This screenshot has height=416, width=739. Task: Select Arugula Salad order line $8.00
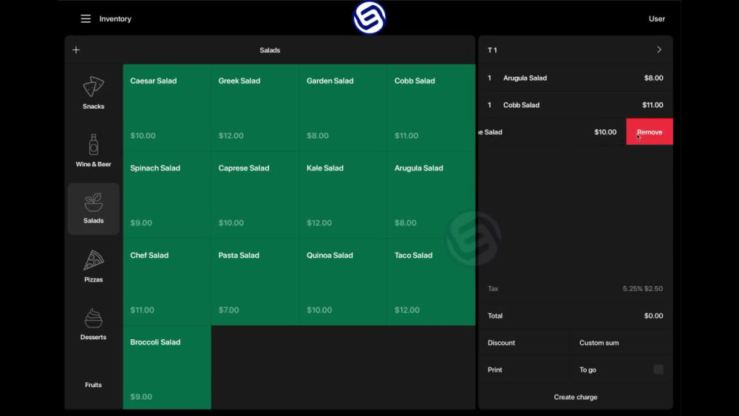pyautogui.click(x=576, y=78)
